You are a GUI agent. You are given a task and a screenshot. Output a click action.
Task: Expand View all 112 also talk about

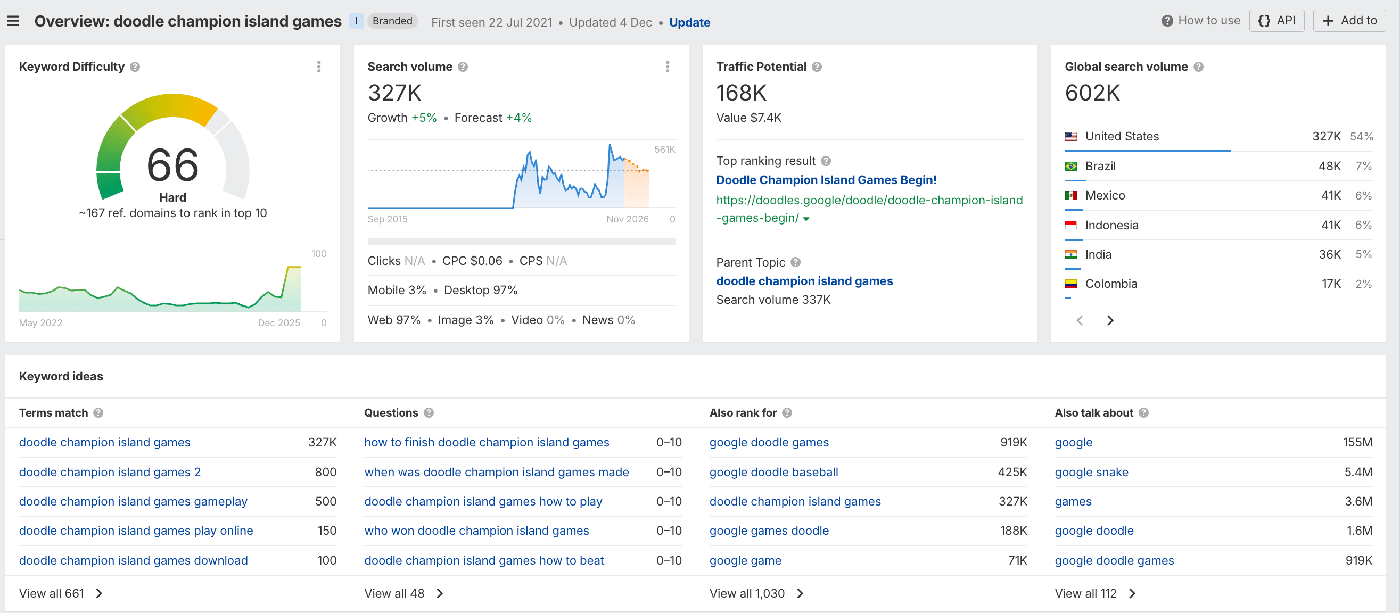[1095, 593]
